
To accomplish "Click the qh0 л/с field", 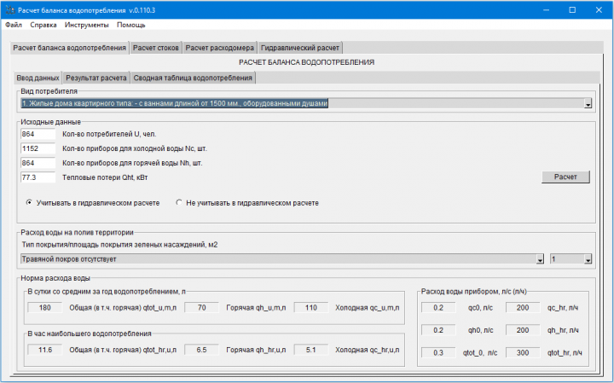I will [x=438, y=330].
